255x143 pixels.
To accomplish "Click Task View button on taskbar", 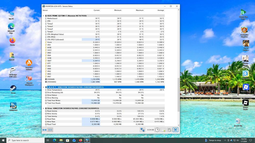I will [x=48, y=140].
